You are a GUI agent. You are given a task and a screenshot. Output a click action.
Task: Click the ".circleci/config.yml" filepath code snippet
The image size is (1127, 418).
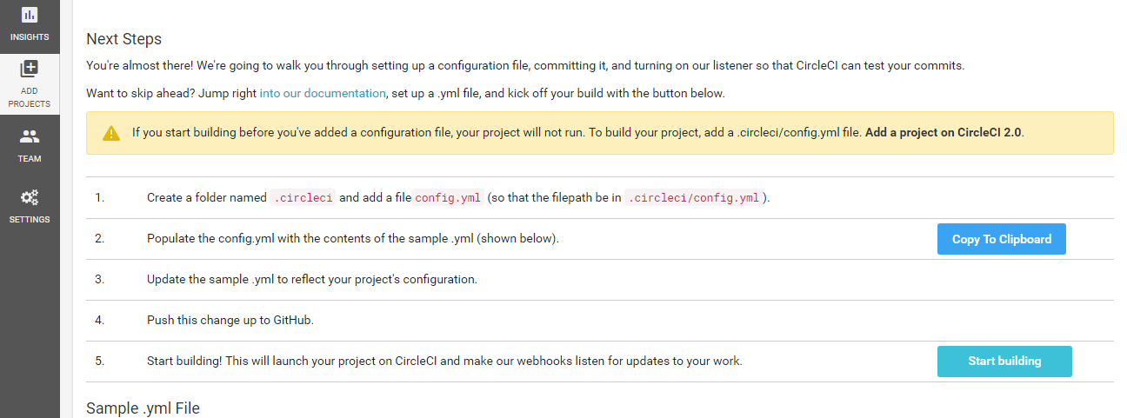[x=696, y=198]
